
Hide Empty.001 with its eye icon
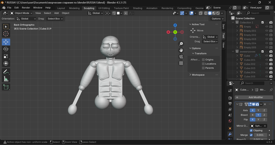(267, 31)
